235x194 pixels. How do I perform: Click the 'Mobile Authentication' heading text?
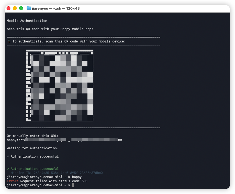27,21
